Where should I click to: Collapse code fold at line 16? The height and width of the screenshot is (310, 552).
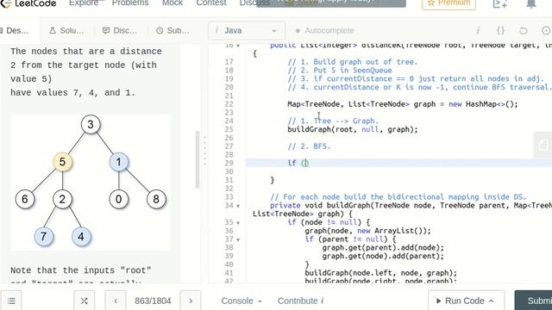[x=238, y=46]
